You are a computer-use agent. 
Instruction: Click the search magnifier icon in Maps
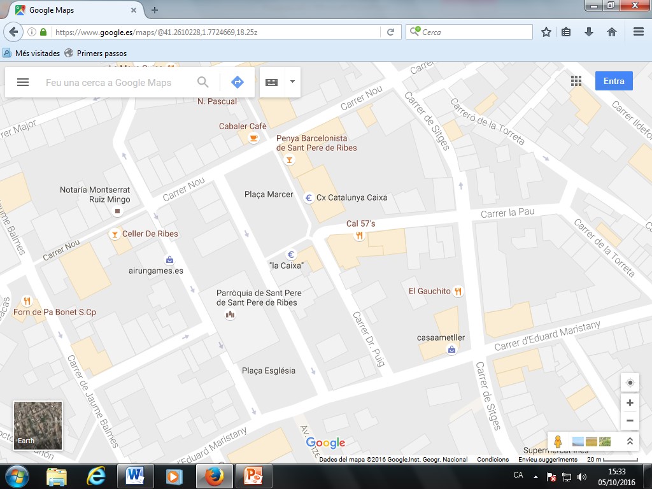pos(202,82)
